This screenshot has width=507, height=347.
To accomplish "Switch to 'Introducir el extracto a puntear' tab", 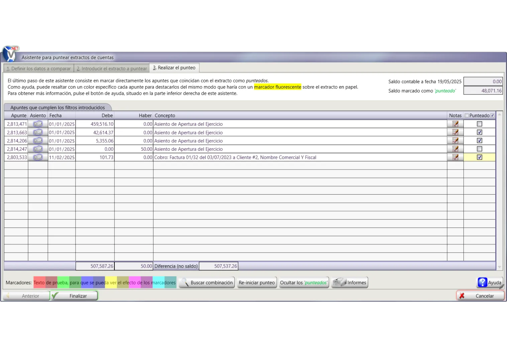I will 112,68.
